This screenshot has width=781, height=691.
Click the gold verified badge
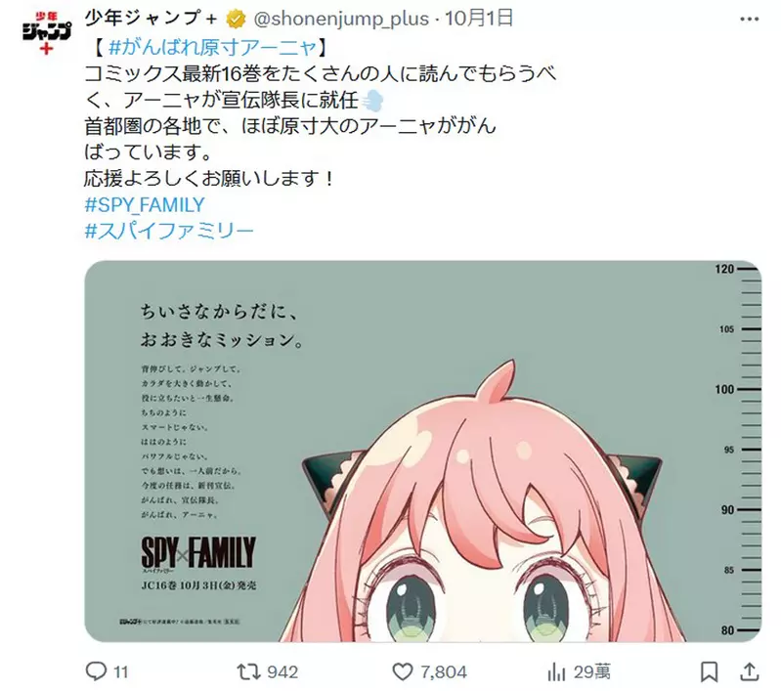(236, 19)
